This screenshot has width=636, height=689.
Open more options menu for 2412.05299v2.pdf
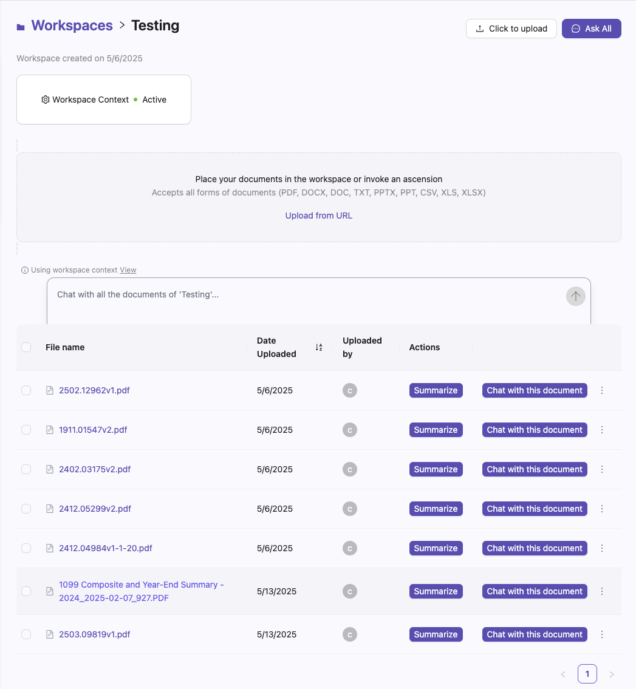[x=602, y=509]
